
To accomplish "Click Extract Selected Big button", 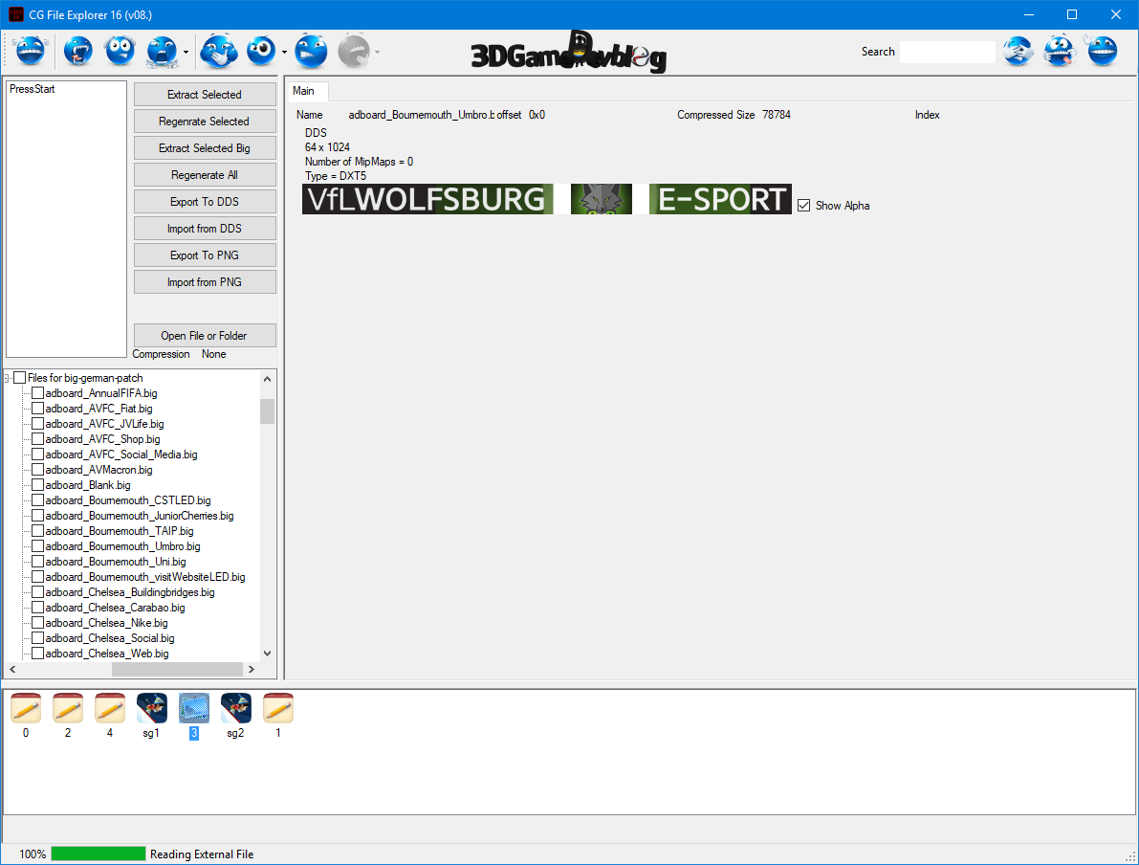I will click(x=204, y=148).
